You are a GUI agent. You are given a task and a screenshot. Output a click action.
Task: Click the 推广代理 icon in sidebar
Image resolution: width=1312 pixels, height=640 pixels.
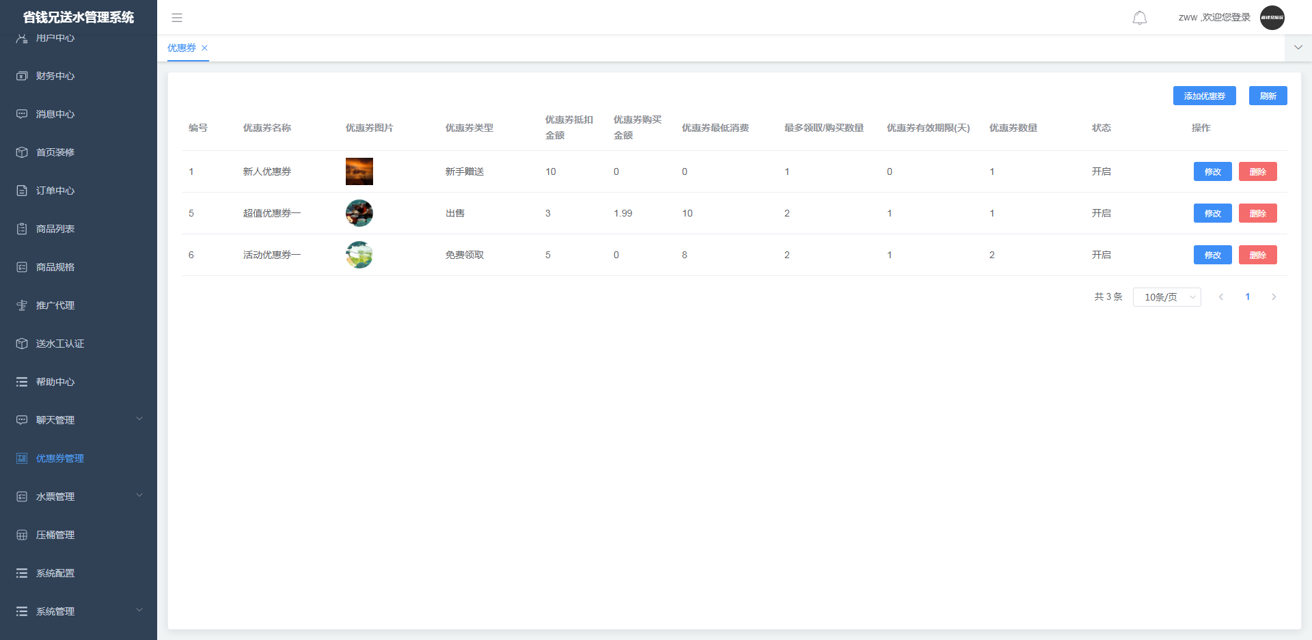[22, 305]
